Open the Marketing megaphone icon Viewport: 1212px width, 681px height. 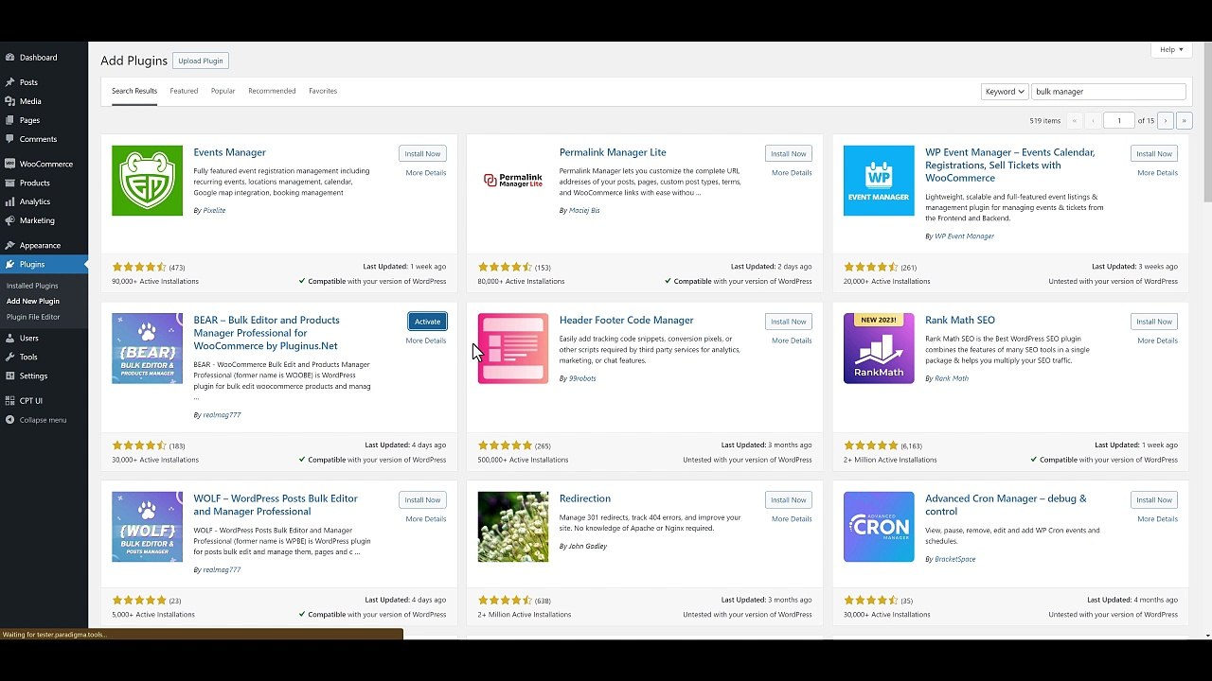(10, 220)
